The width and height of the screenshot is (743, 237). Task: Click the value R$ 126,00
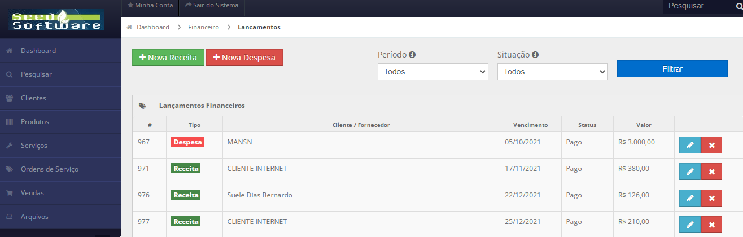tap(634, 195)
